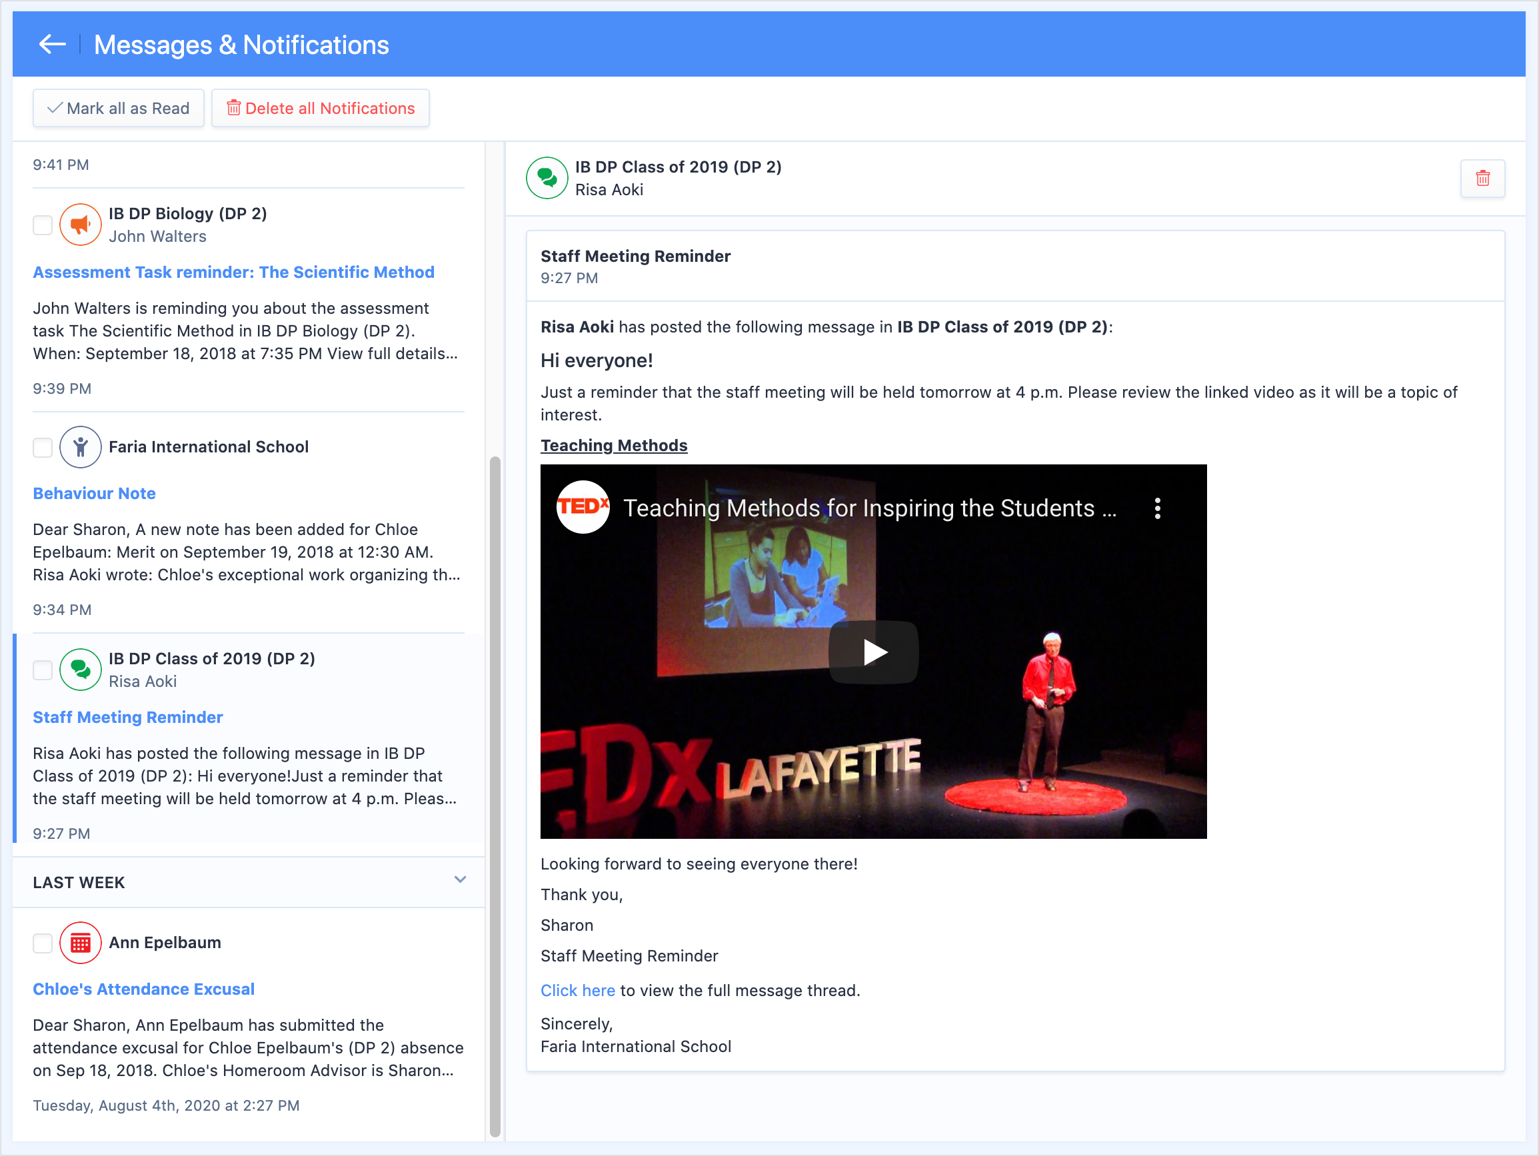Select the Behaviour Note notification checkbox

click(x=43, y=447)
